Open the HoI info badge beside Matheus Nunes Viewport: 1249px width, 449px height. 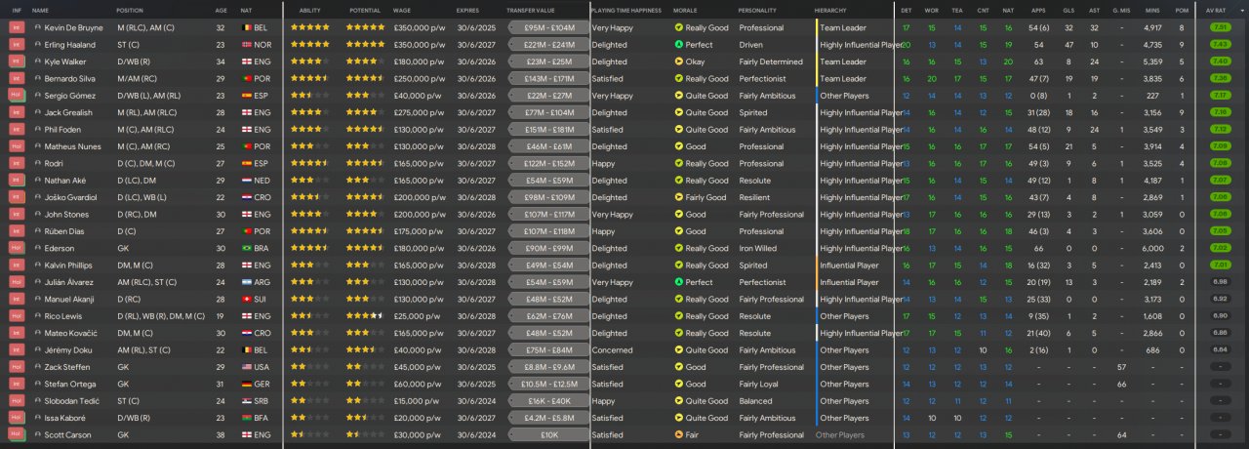17,146
